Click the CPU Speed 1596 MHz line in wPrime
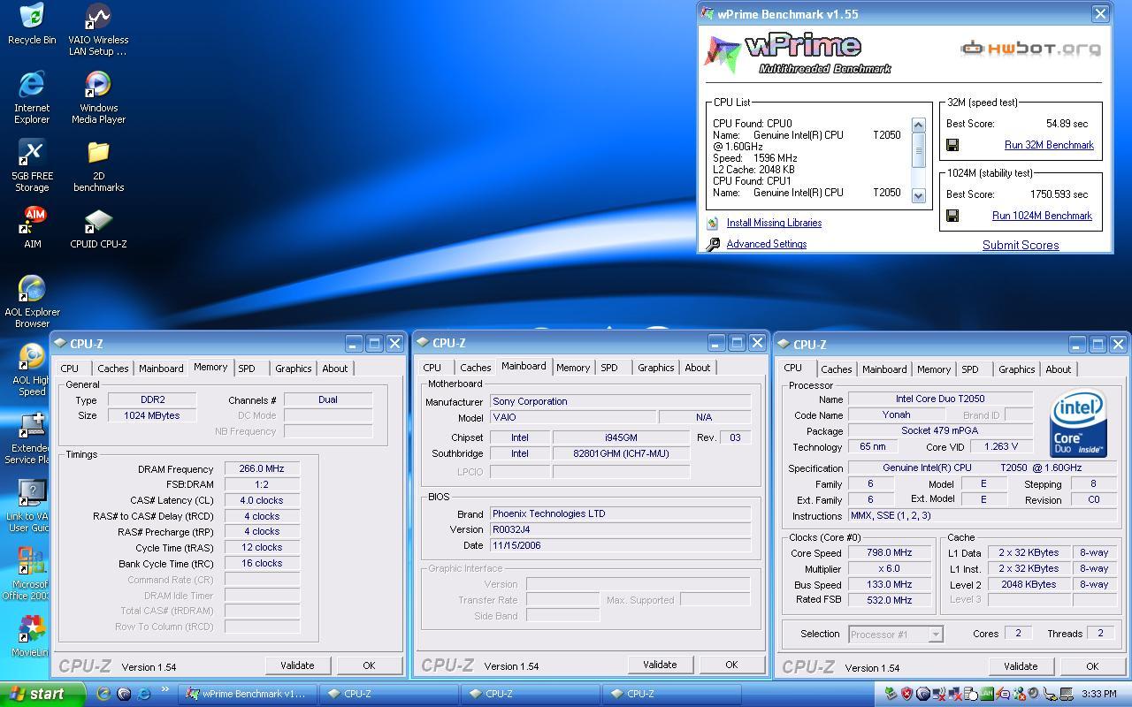This screenshot has height=707, width=1132. point(755,158)
